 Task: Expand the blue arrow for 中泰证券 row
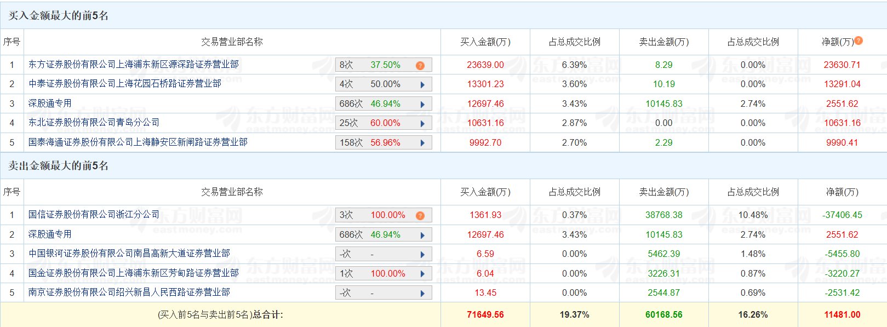coord(422,85)
